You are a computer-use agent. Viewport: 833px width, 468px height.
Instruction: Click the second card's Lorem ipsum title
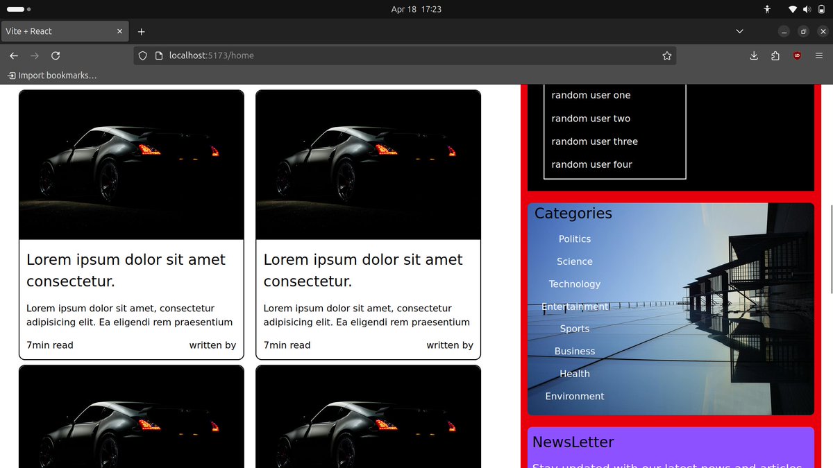tap(363, 270)
